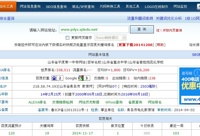Open 代码转换工具 menu
This screenshot has width=200, height=136.
(x=110, y=7)
